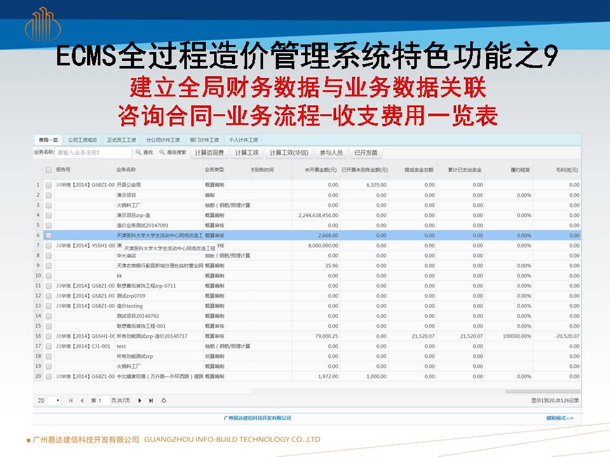
Task: Focus the 业务名称 search input field
Action: [x=93, y=153]
